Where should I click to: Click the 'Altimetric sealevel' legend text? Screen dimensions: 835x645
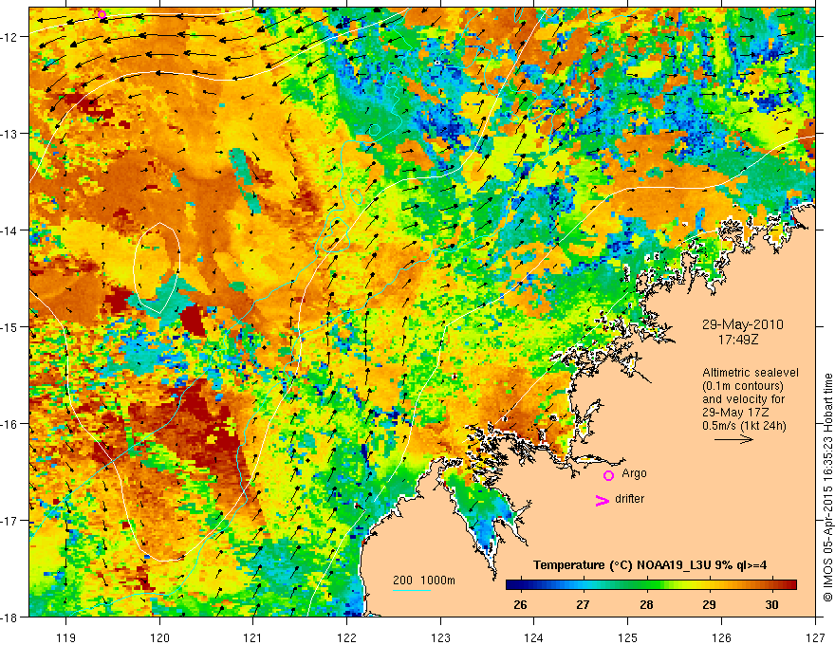(751, 373)
